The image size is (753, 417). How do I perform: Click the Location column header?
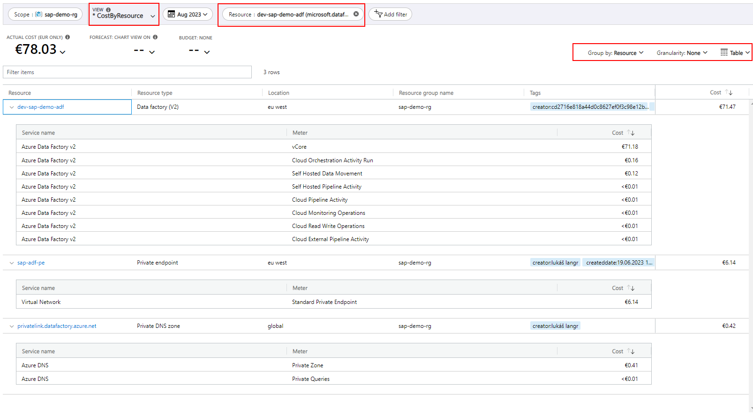279,93
